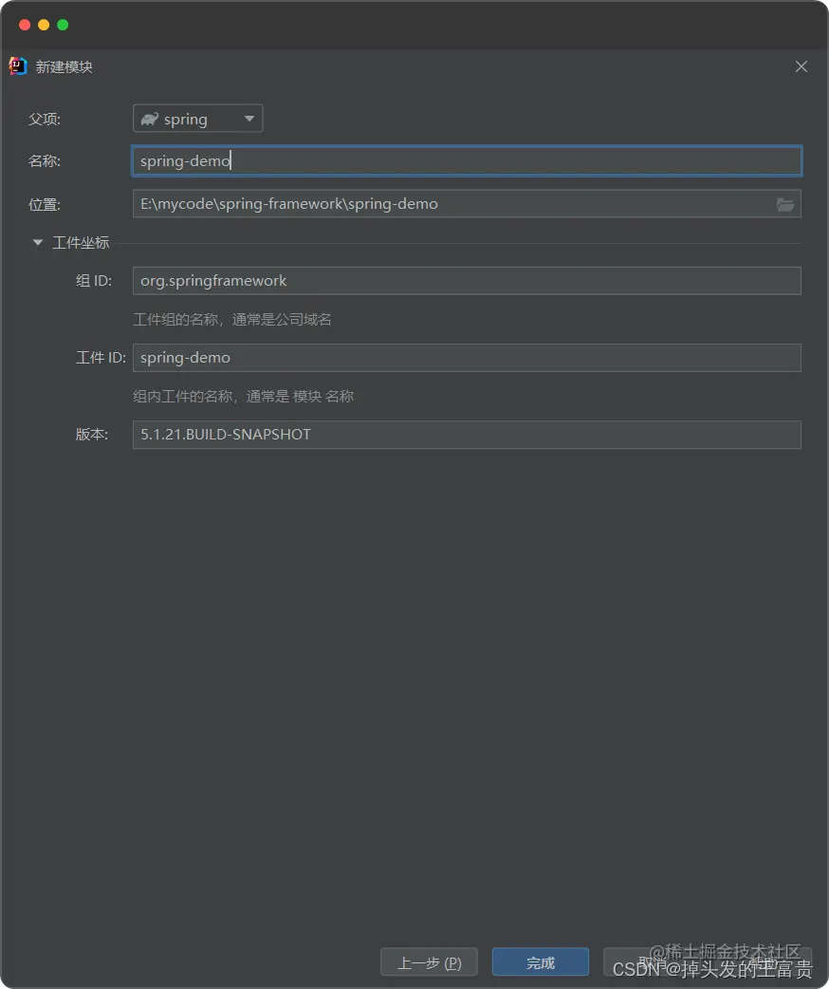
Task: Click the 工件组的名称，通常是公司域名 hint text
Action: click(232, 319)
